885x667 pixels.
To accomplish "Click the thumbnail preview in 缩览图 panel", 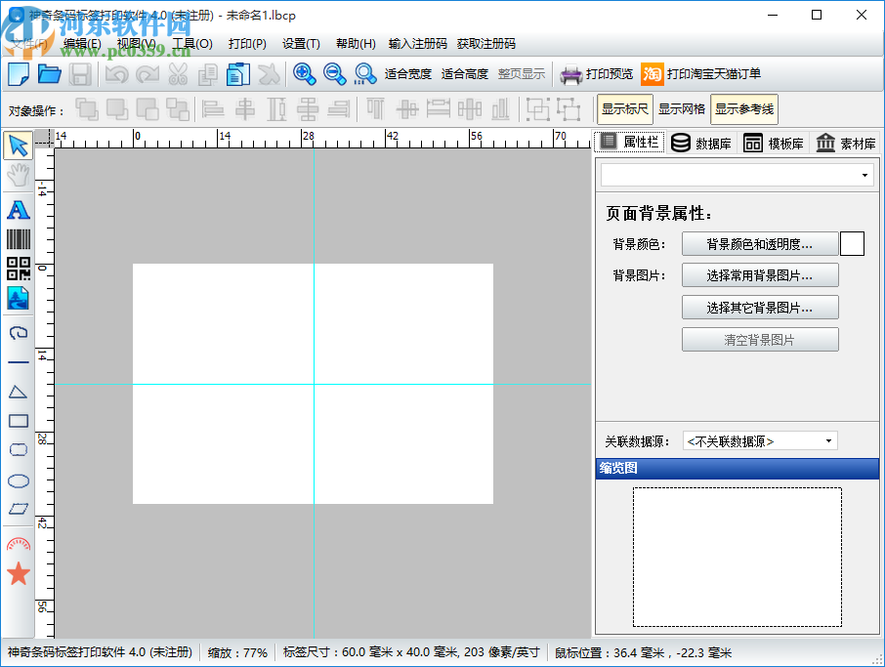I will pos(737,557).
